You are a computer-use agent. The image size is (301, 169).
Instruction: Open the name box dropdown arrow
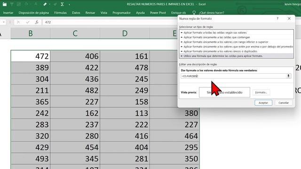pyautogui.click(x=4, y=22)
